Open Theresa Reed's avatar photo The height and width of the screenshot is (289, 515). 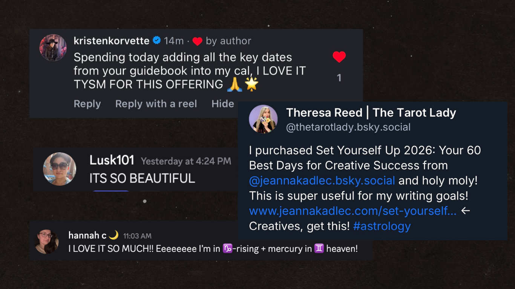pos(263,119)
